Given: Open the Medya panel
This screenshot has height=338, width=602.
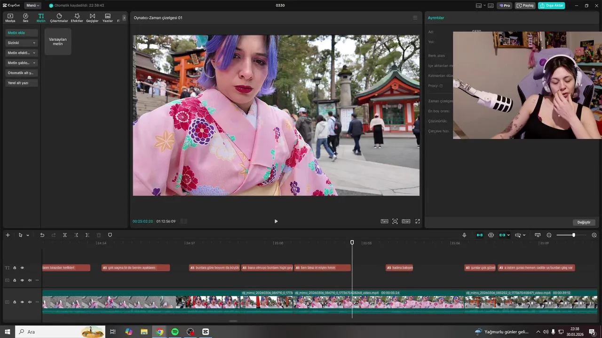Looking at the screenshot, I should coord(10,18).
